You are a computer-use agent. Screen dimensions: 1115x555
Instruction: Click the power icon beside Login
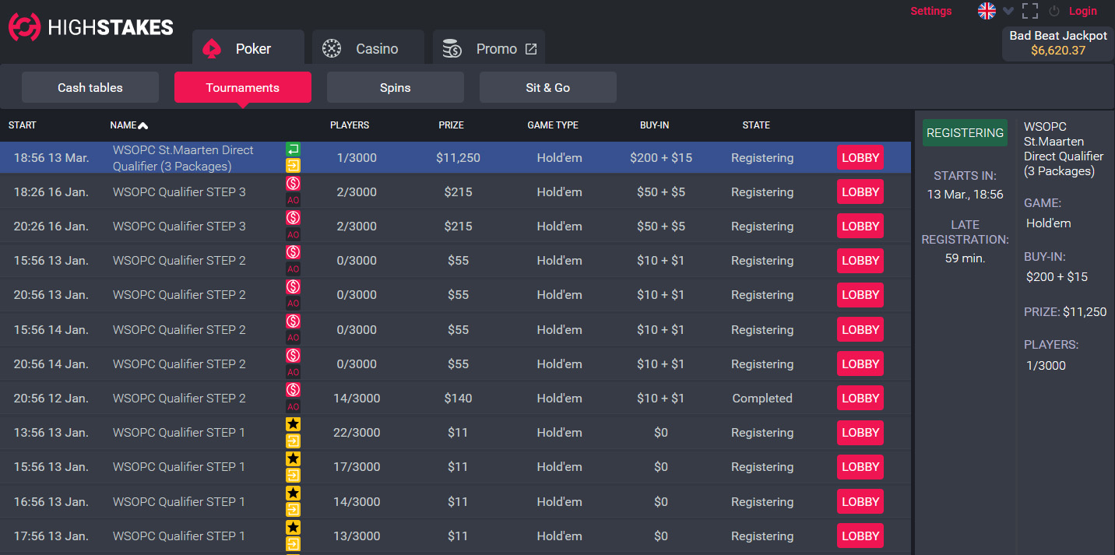(x=1054, y=11)
